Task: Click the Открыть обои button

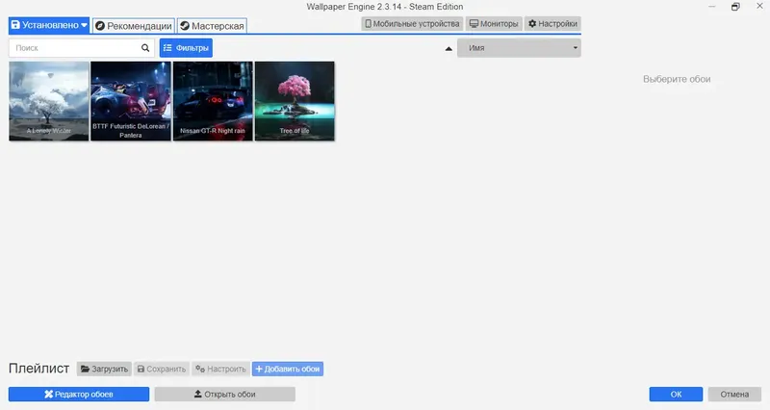Action: click(x=225, y=395)
